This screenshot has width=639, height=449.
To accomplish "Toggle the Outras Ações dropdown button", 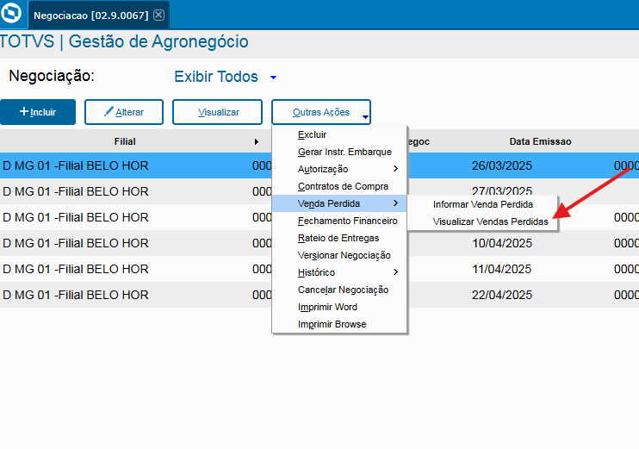I will [321, 112].
